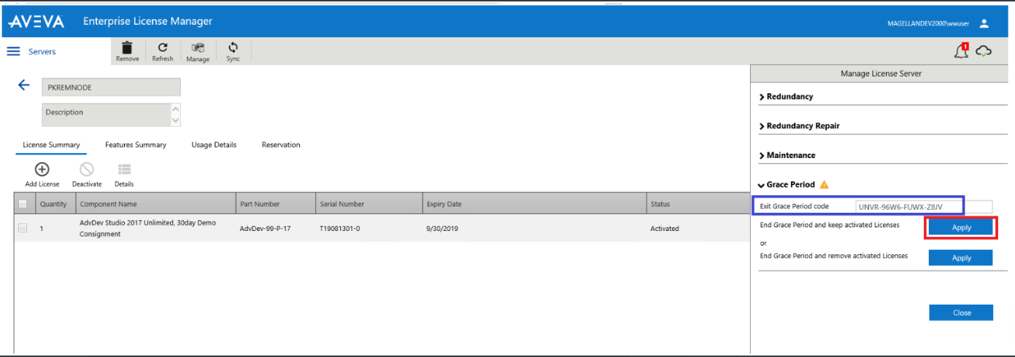
Task: Apply End Grace Period and remove licenses
Action: pos(961,258)
